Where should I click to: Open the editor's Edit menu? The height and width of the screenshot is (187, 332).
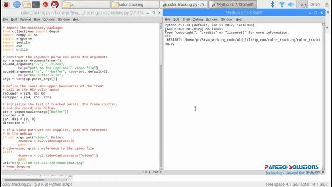click(x=14, y=19)
